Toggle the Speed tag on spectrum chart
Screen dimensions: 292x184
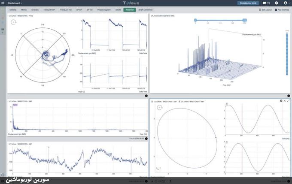click(15, 105)
